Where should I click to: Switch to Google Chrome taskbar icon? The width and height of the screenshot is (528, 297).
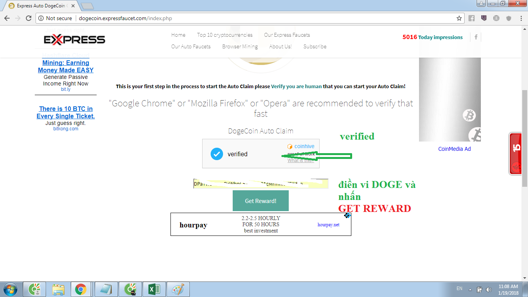(x=80, y=289)
